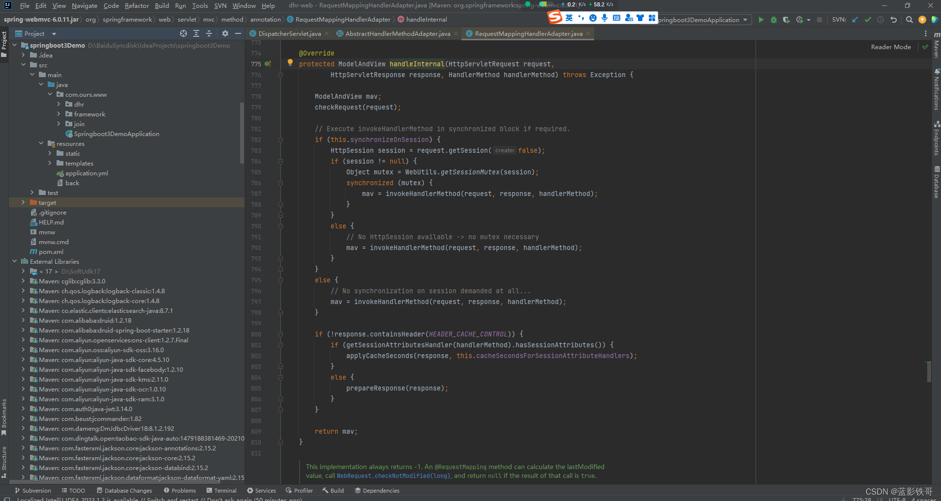Switch to AbstractHandlerMethodAdapter.java tab
Screen dimensions: 941x501
pos(397,33)
